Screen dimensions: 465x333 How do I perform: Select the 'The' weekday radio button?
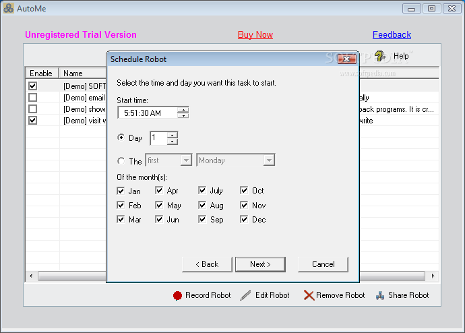[121, 161]
